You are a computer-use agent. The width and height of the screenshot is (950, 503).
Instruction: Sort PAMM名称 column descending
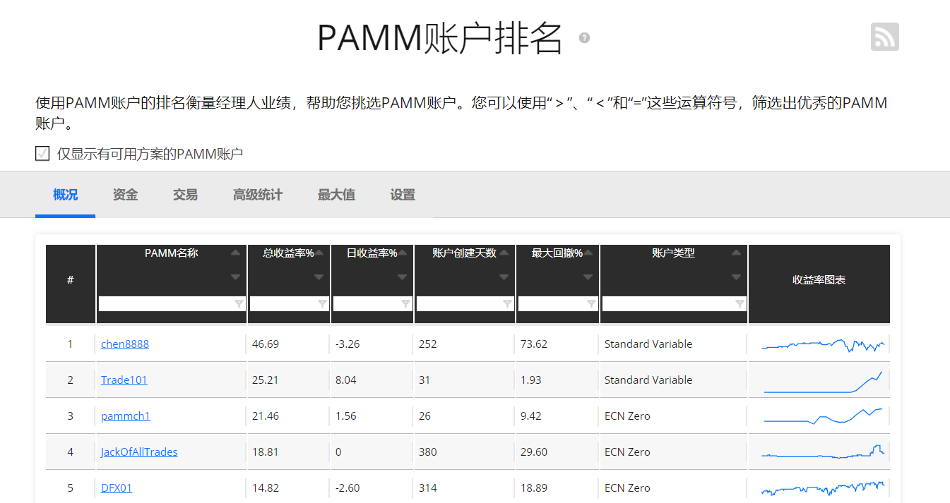pyautogui.click(x=235, y=277)
